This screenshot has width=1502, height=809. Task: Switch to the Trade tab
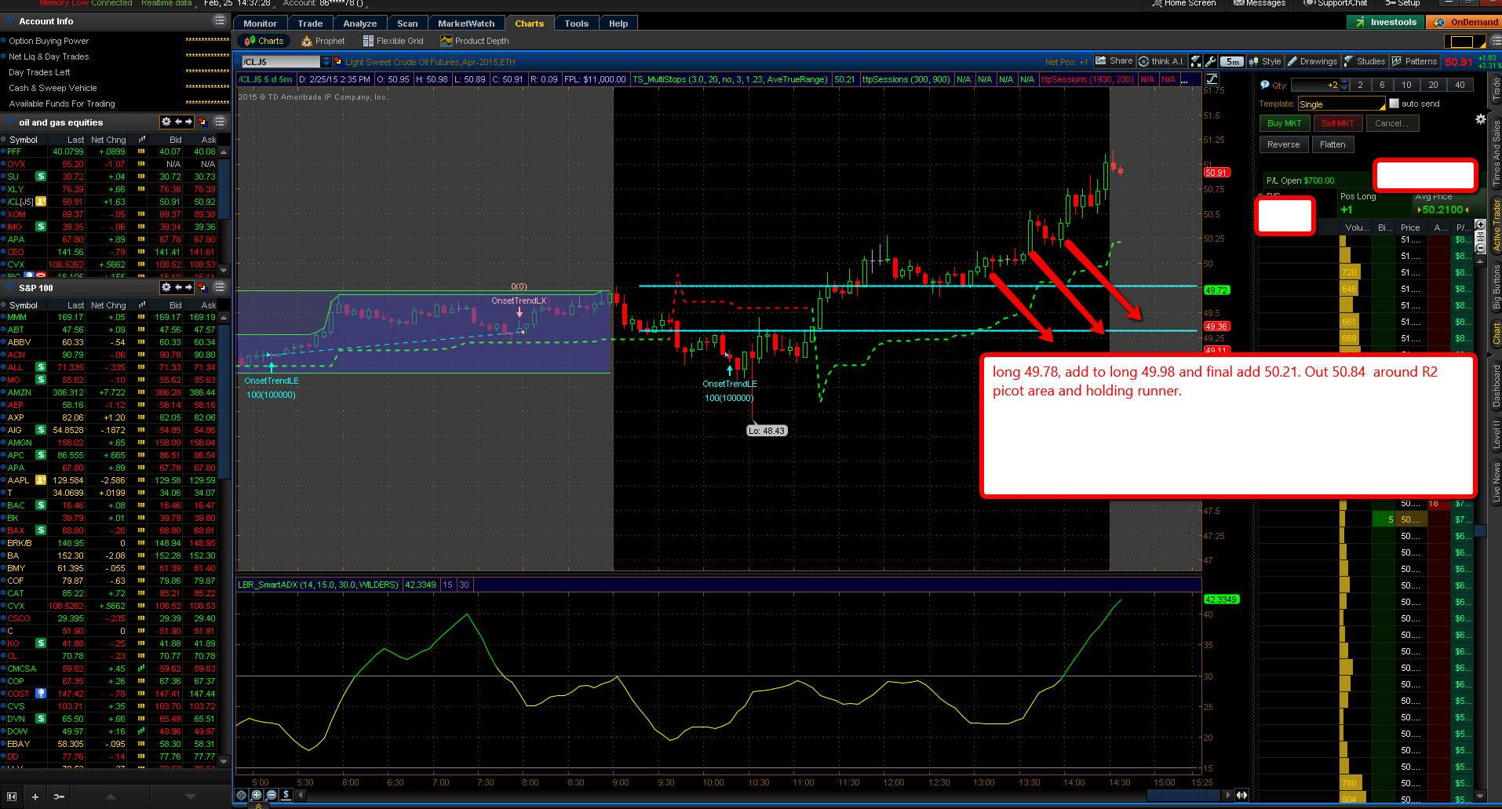click(x=310, y=24)
